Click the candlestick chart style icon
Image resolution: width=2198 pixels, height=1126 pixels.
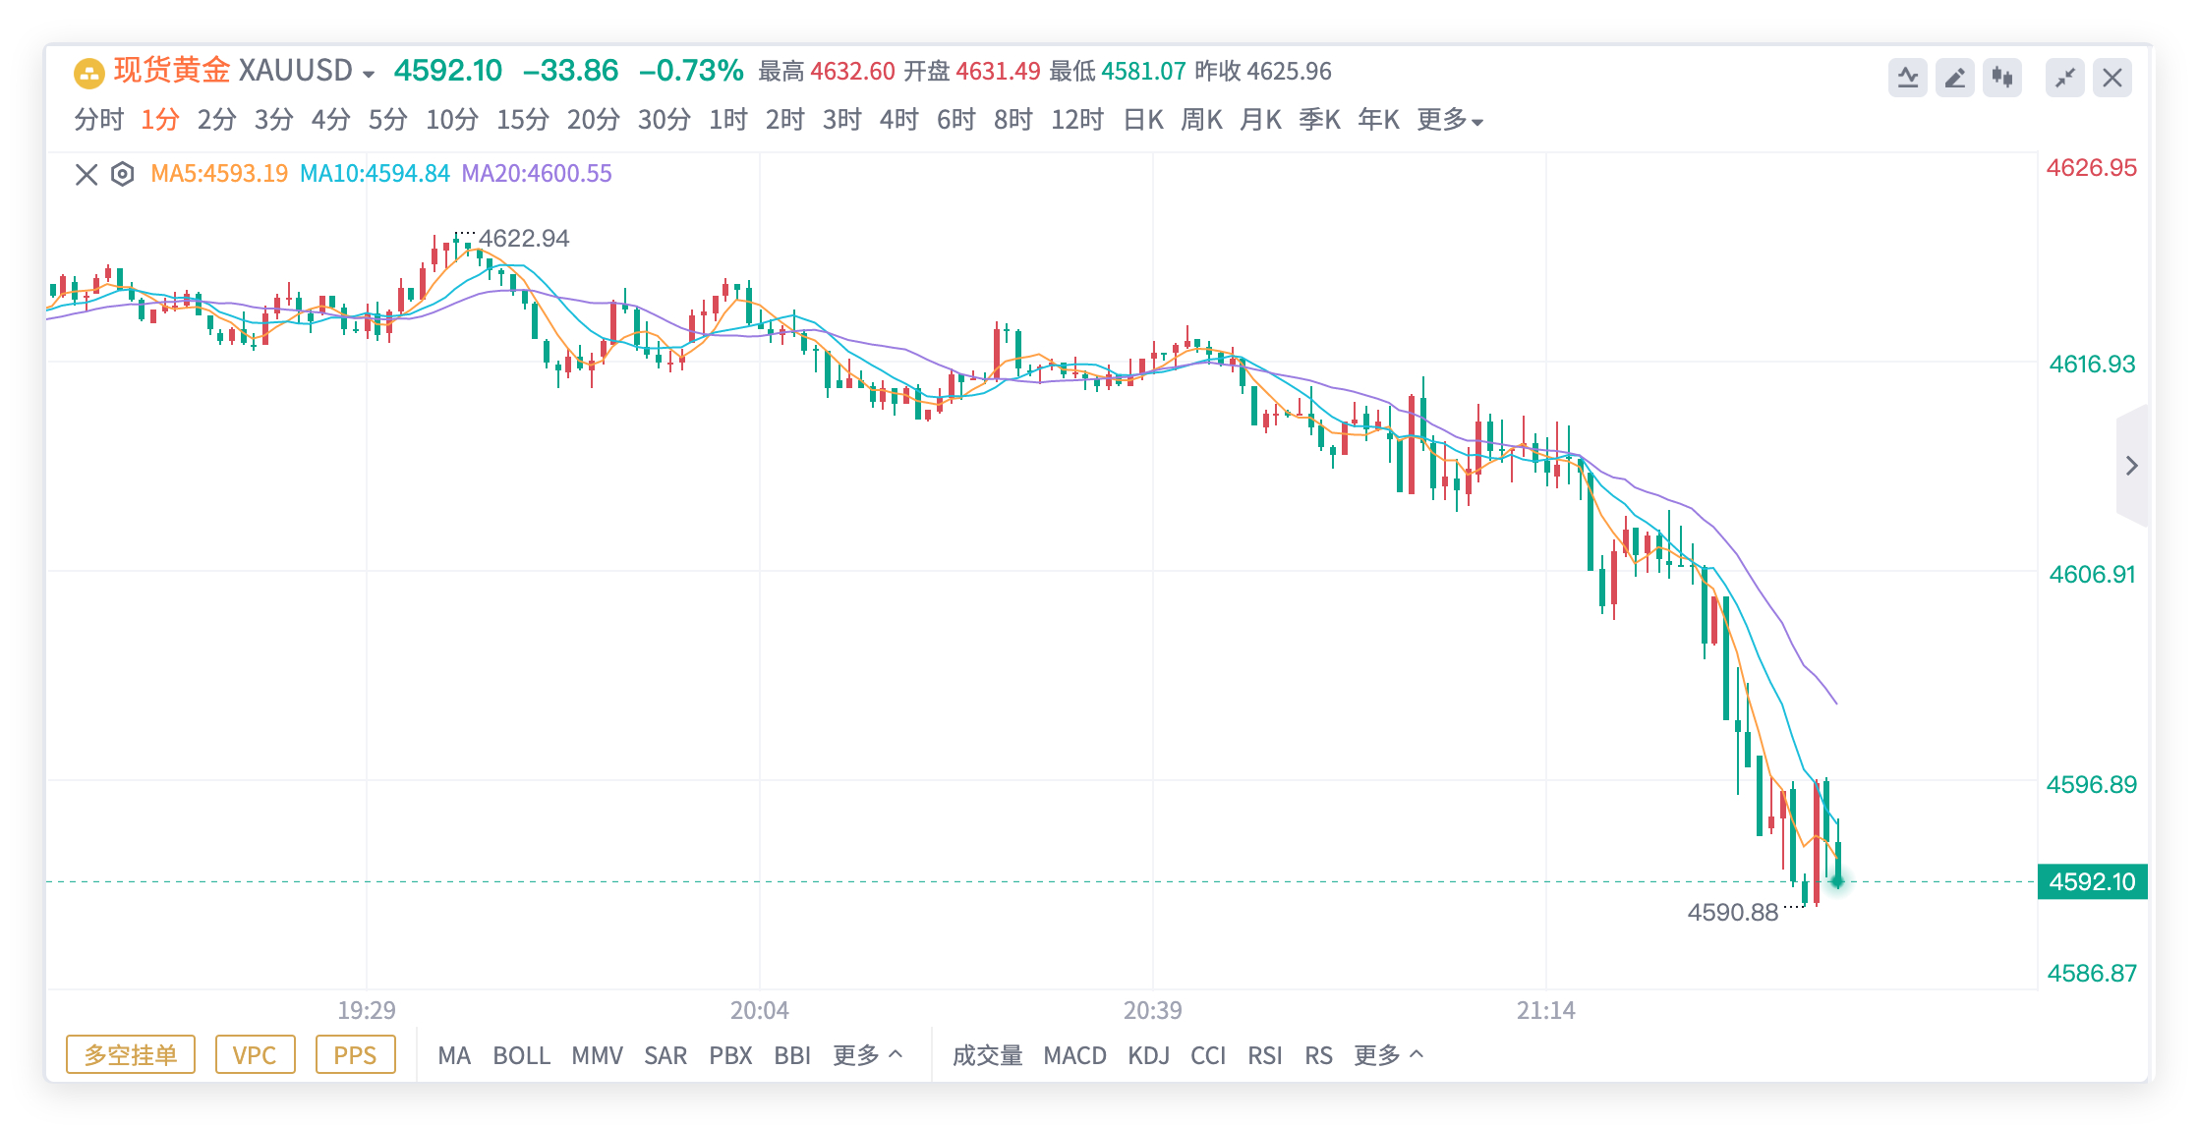(2001, 78)
